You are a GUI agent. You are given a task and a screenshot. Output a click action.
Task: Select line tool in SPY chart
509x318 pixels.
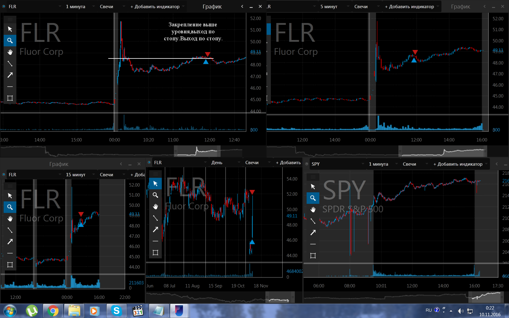tap(313, 221)
